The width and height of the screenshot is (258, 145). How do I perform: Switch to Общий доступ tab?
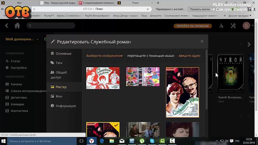point(64,75)
